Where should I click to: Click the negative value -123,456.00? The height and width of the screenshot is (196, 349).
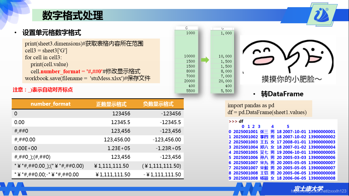click(167, 140)
